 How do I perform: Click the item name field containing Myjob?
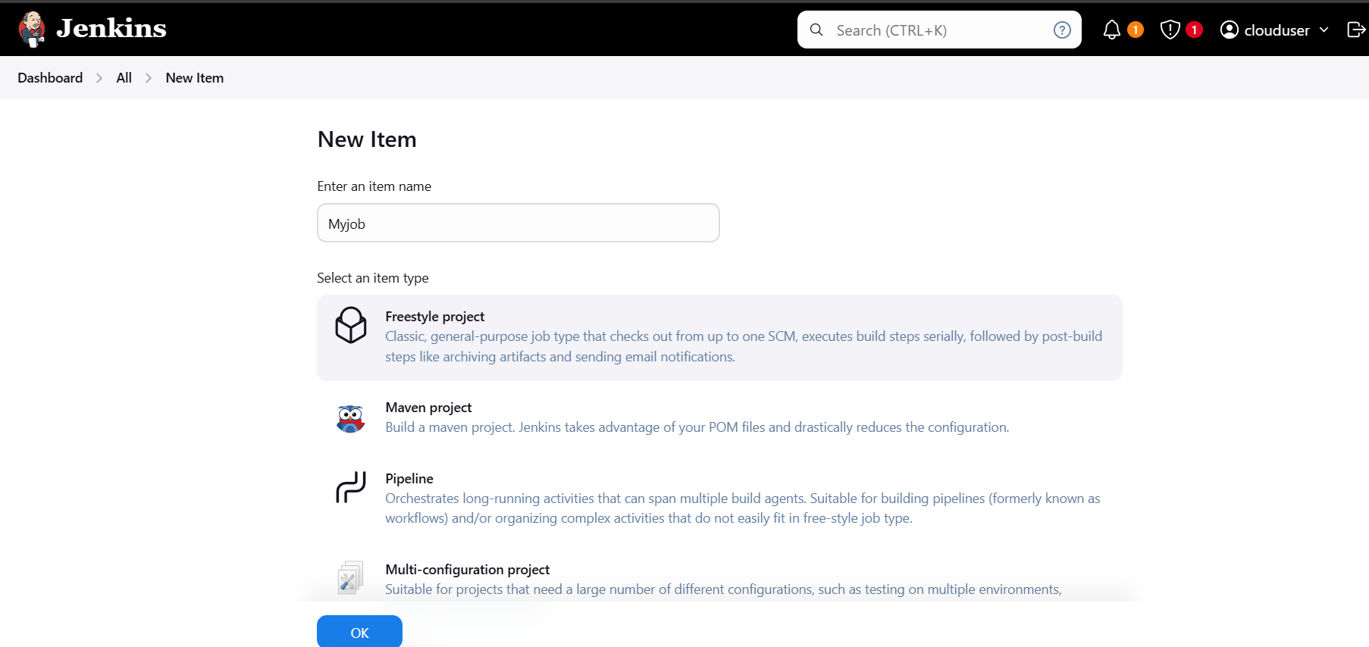(518, 223)
